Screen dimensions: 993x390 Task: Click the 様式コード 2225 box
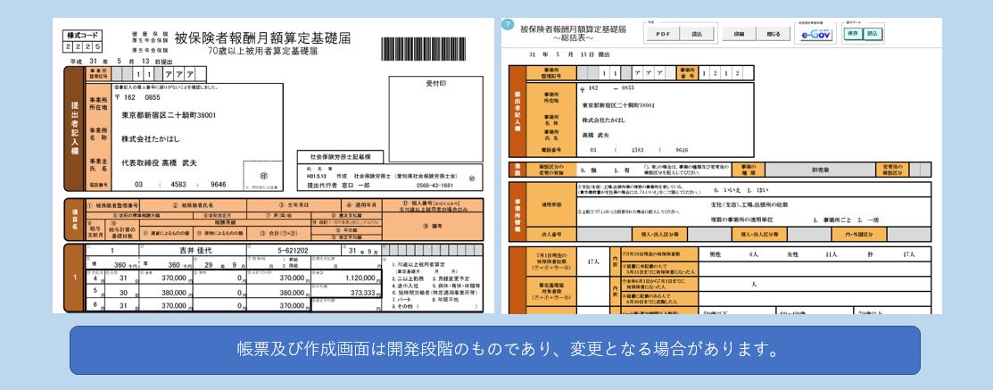[82, 41]
